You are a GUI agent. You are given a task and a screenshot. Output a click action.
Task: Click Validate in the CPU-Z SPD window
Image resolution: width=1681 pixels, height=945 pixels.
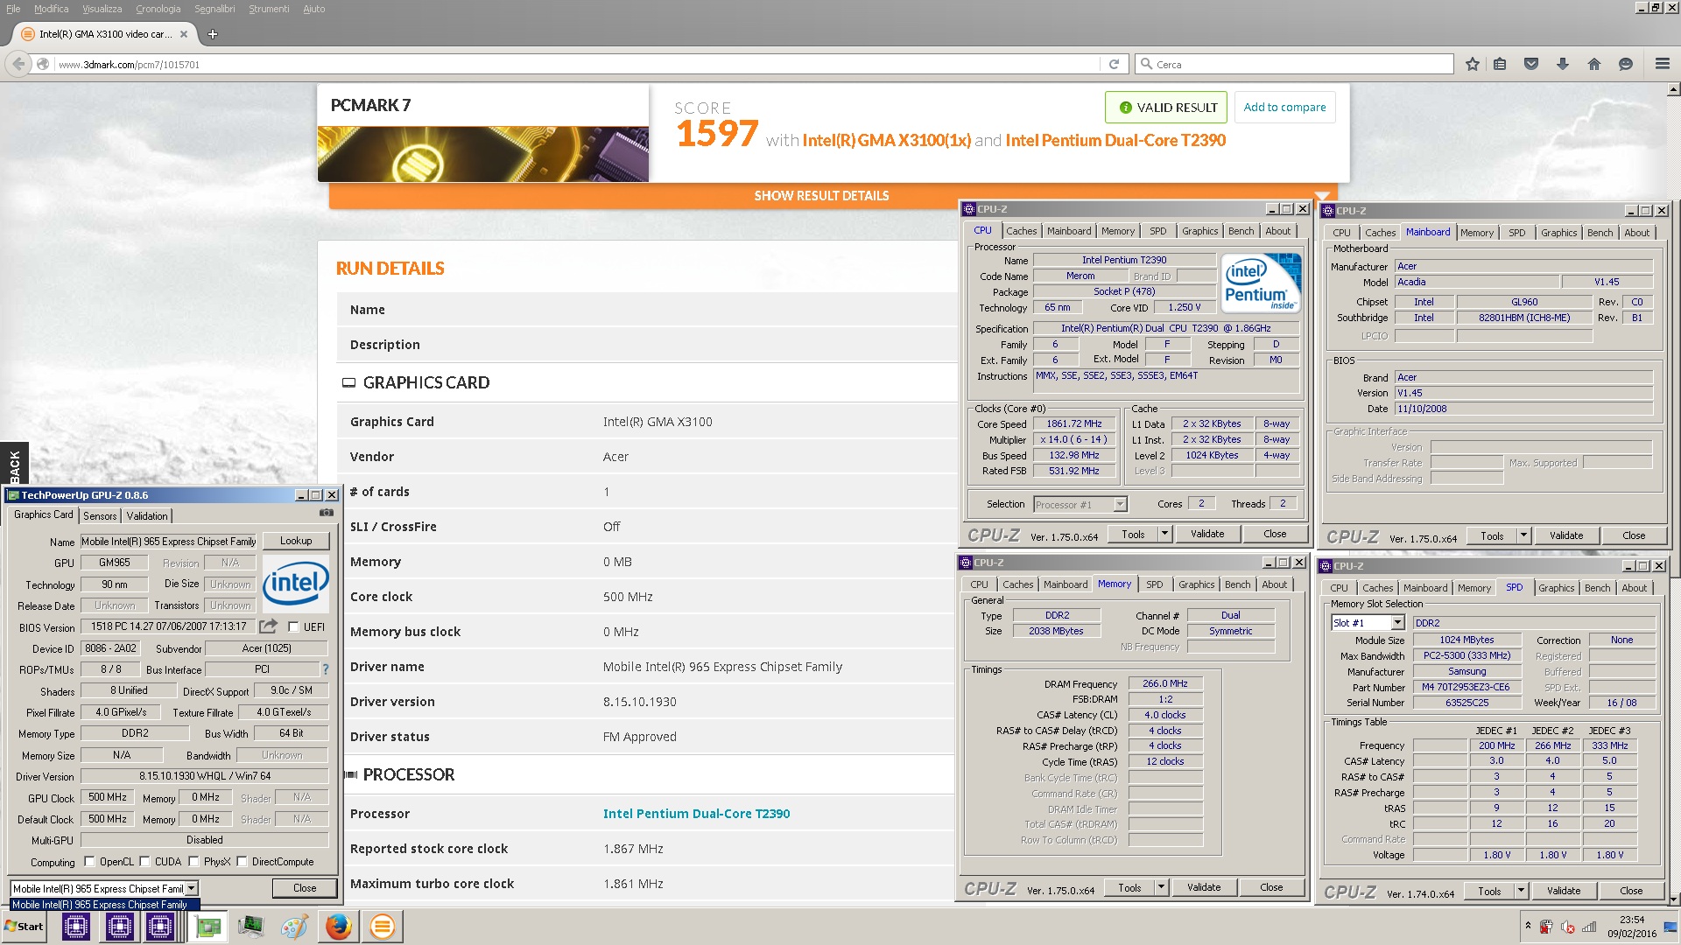click(x=1564, y=891)
